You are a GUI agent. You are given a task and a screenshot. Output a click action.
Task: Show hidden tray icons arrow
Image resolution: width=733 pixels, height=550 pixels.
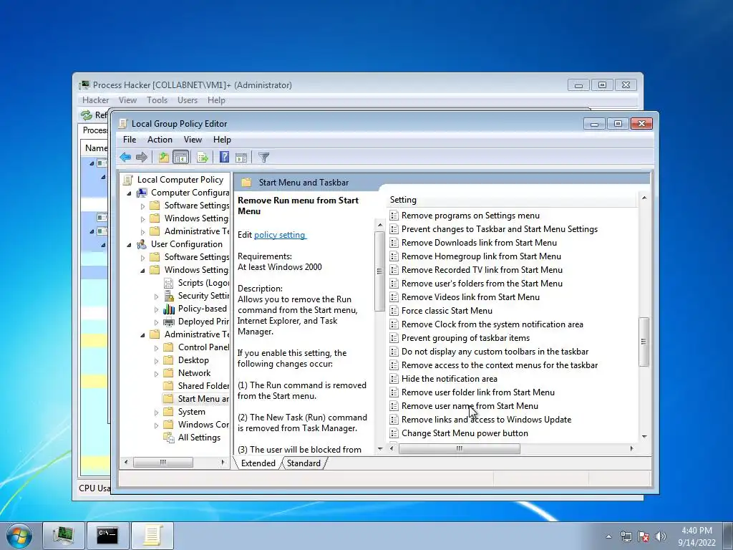pos(608,536)
